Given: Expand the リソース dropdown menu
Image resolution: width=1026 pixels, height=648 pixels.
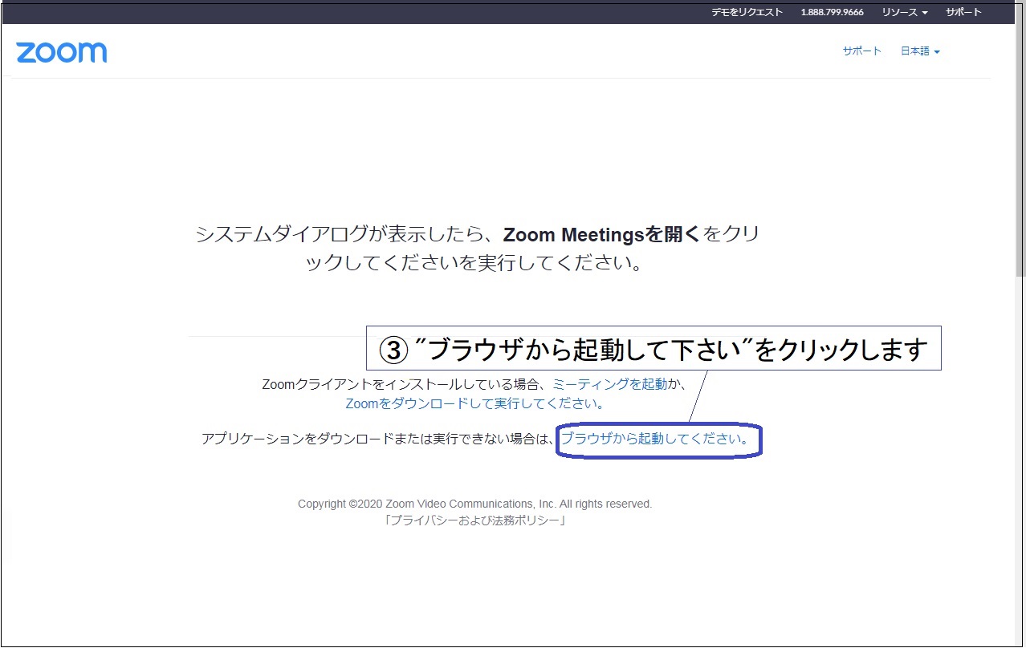Looking at the screenshot, I should point(904,12).
